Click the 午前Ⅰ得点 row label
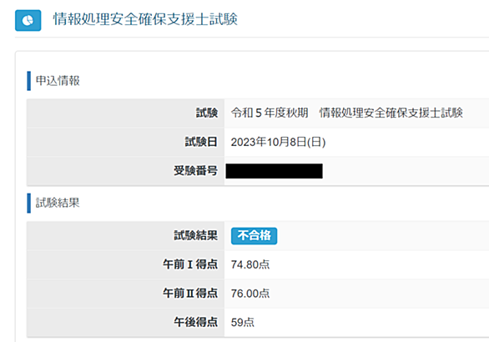The width and height of the screenshot is (489, 342). 190,264
